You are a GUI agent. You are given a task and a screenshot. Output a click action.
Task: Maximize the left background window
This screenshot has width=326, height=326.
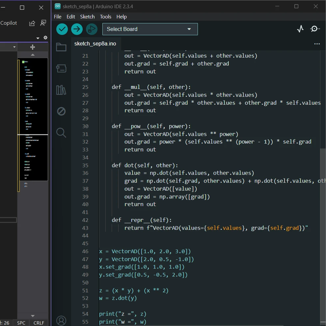[22, 8]
